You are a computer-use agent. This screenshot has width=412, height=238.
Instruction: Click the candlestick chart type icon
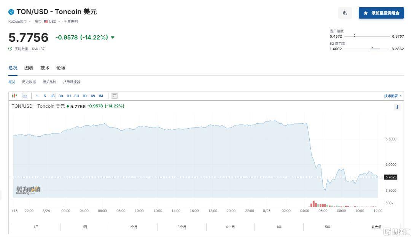pyautogui.click(x=14, y=96)
